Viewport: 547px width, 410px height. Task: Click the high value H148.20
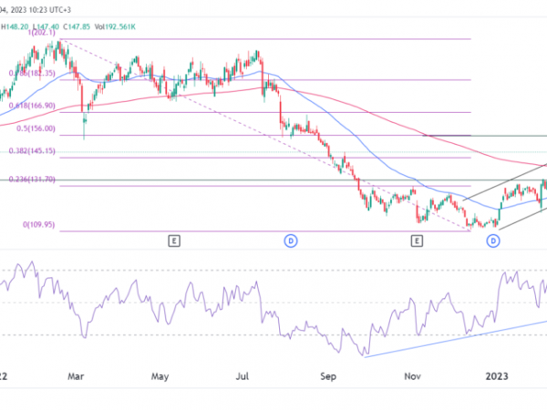tap(15, 26)
